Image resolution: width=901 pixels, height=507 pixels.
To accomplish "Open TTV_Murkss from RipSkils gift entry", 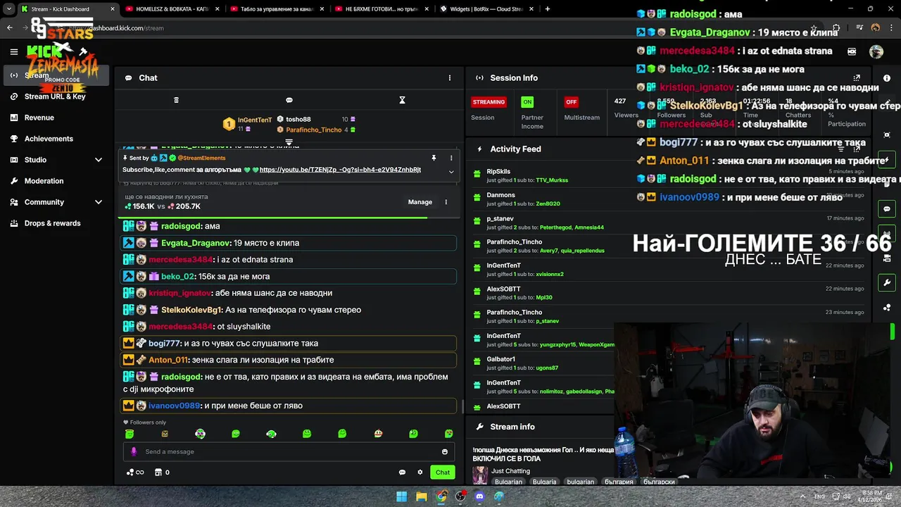I will pos(552,180).
